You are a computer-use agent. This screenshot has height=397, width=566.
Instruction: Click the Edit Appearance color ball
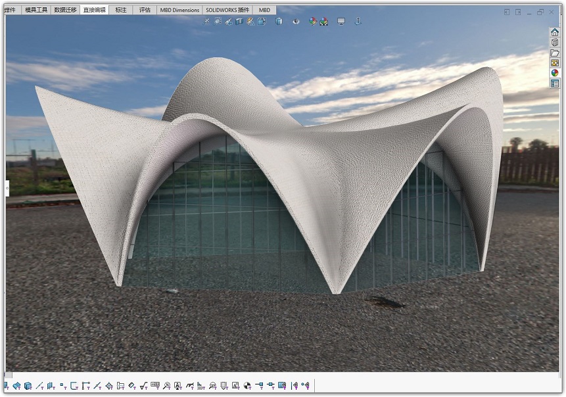point(313,22)
